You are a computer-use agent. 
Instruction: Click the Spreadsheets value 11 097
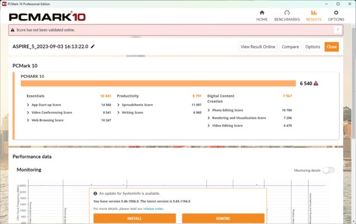click(196, 105)
